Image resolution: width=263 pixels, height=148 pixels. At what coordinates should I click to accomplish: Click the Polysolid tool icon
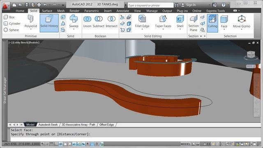[31, 19]
